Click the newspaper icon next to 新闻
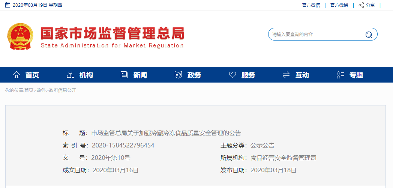This screenshot has height=188, width=393. tap(124, 75)
